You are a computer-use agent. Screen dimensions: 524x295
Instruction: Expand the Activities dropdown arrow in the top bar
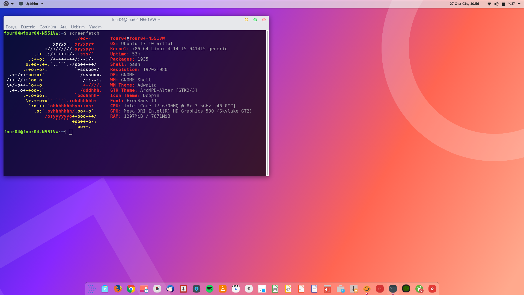(x=12, y=4)
